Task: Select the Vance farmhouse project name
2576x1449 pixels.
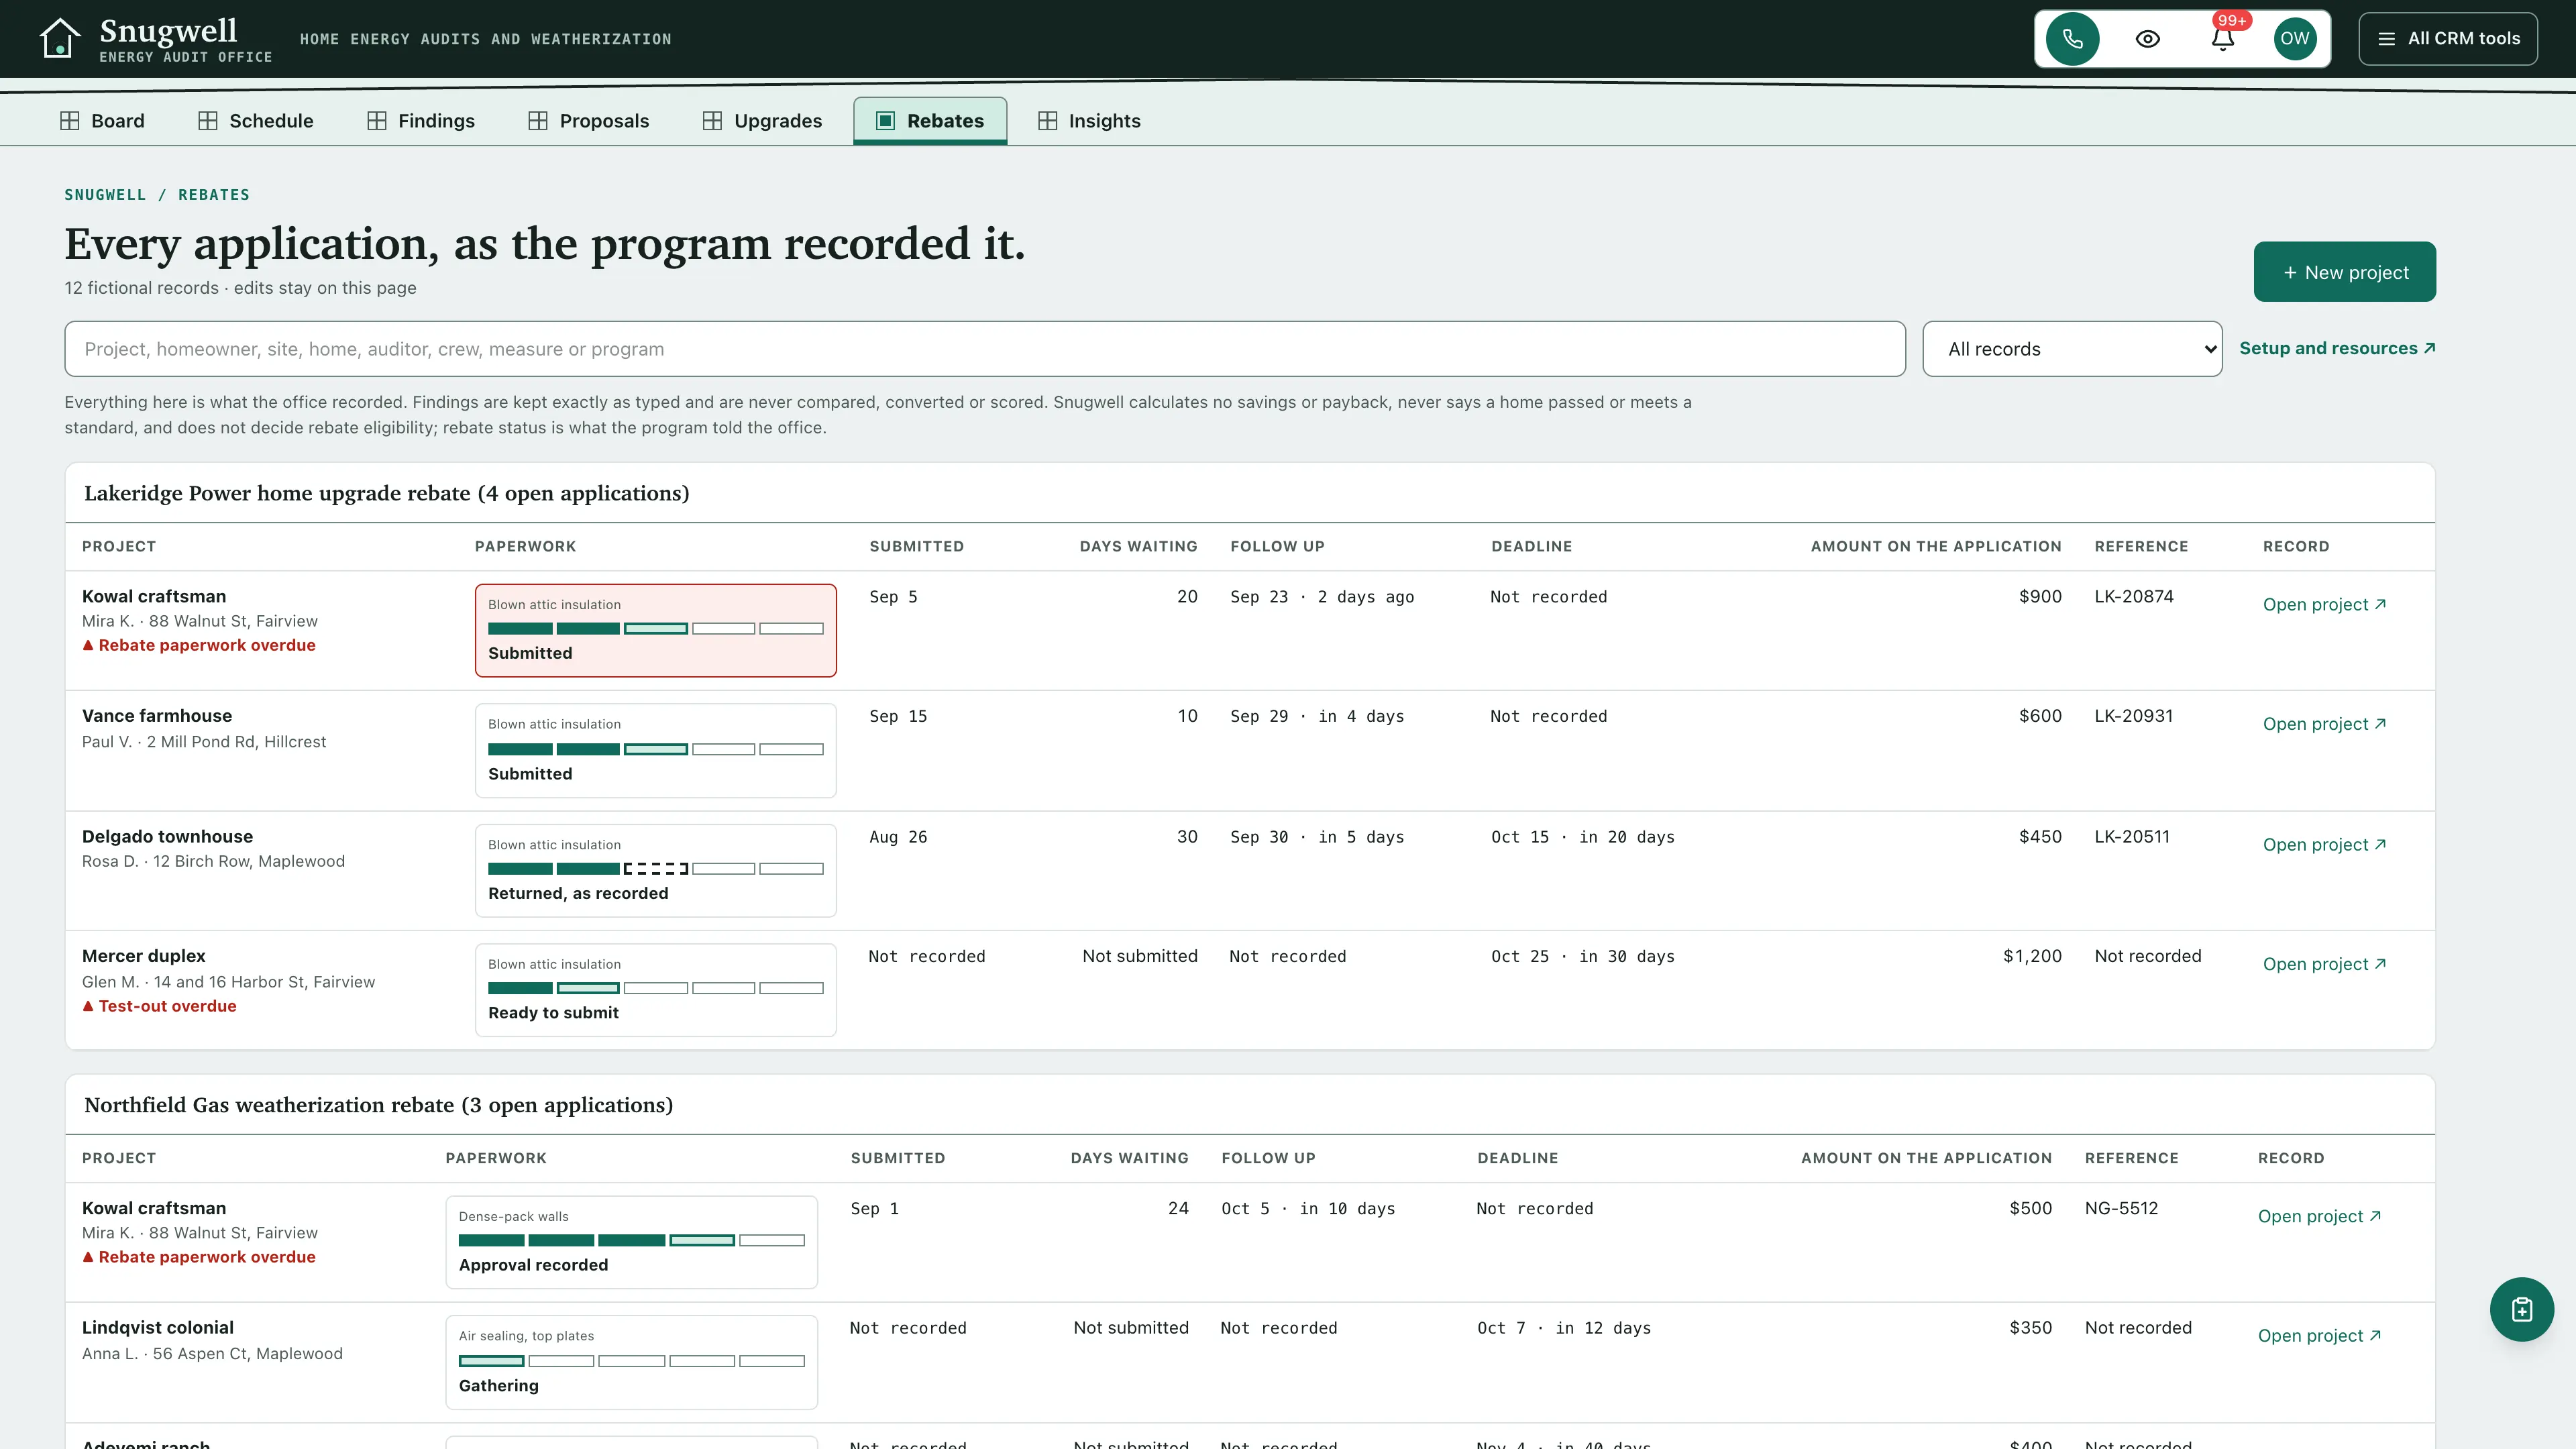Action: [157, 716]
